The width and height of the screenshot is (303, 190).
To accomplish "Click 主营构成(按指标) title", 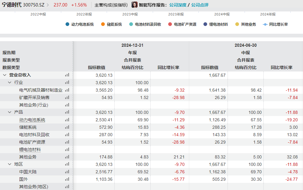I will [x=111, y=5].
